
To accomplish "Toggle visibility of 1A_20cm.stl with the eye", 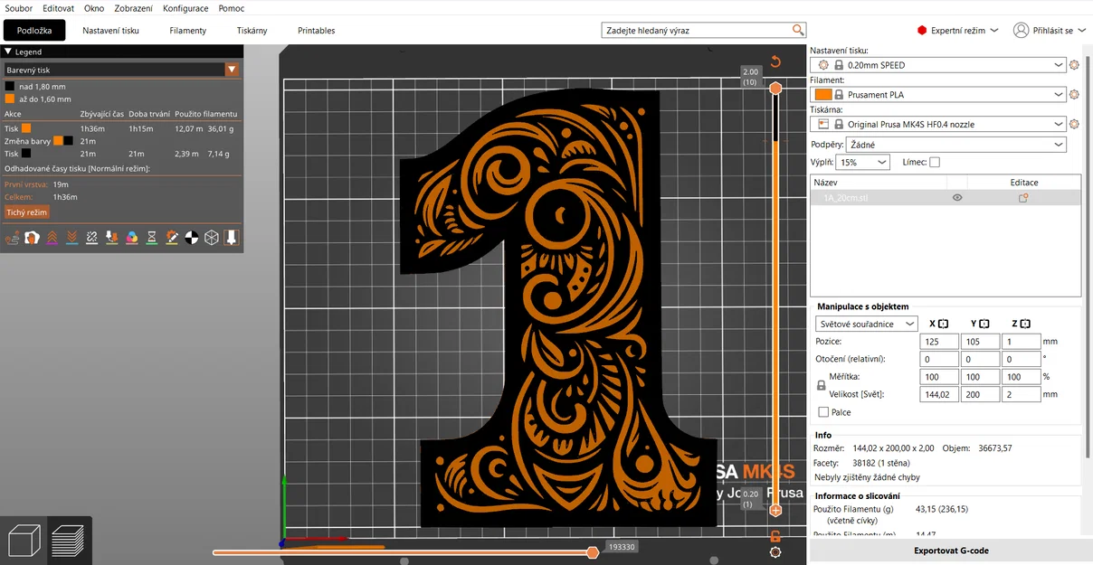I will tap(956, 197).
